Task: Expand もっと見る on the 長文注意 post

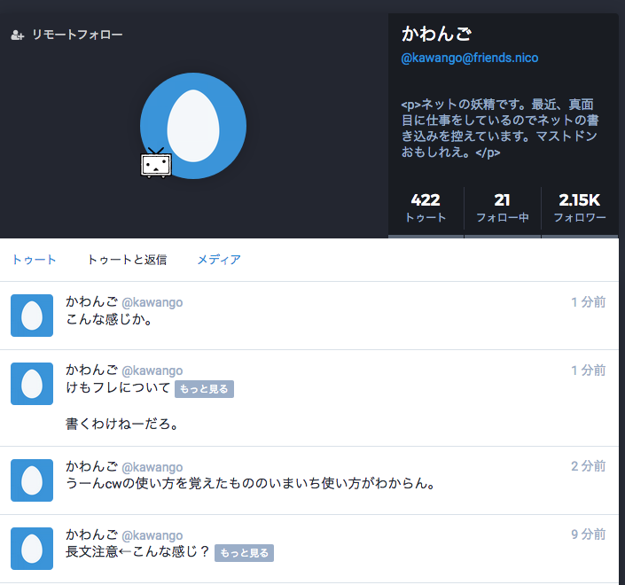Action: tap(244, 553)
